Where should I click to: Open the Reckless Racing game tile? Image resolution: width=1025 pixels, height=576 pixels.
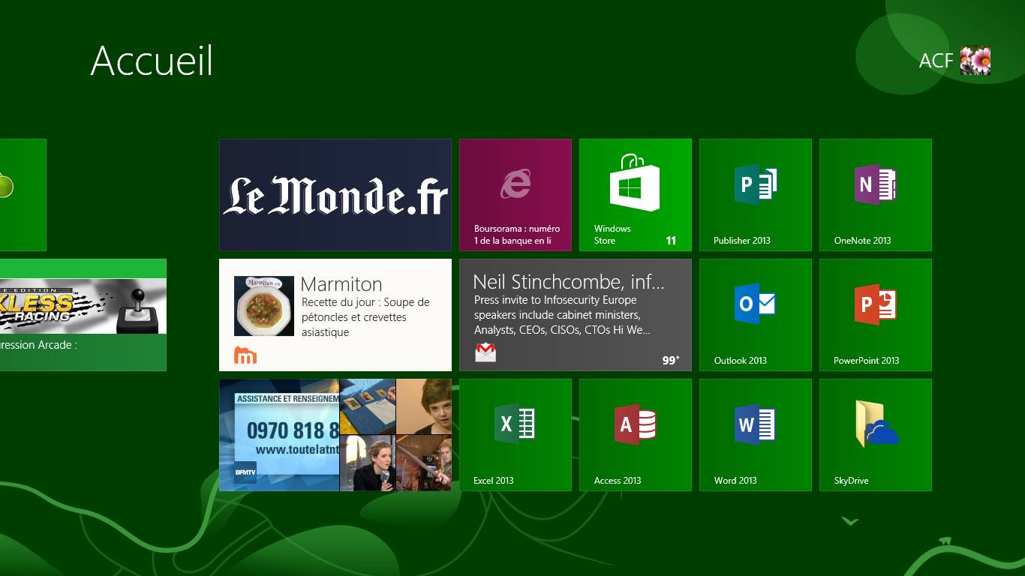pyautogui.click(x=83, y=315)
